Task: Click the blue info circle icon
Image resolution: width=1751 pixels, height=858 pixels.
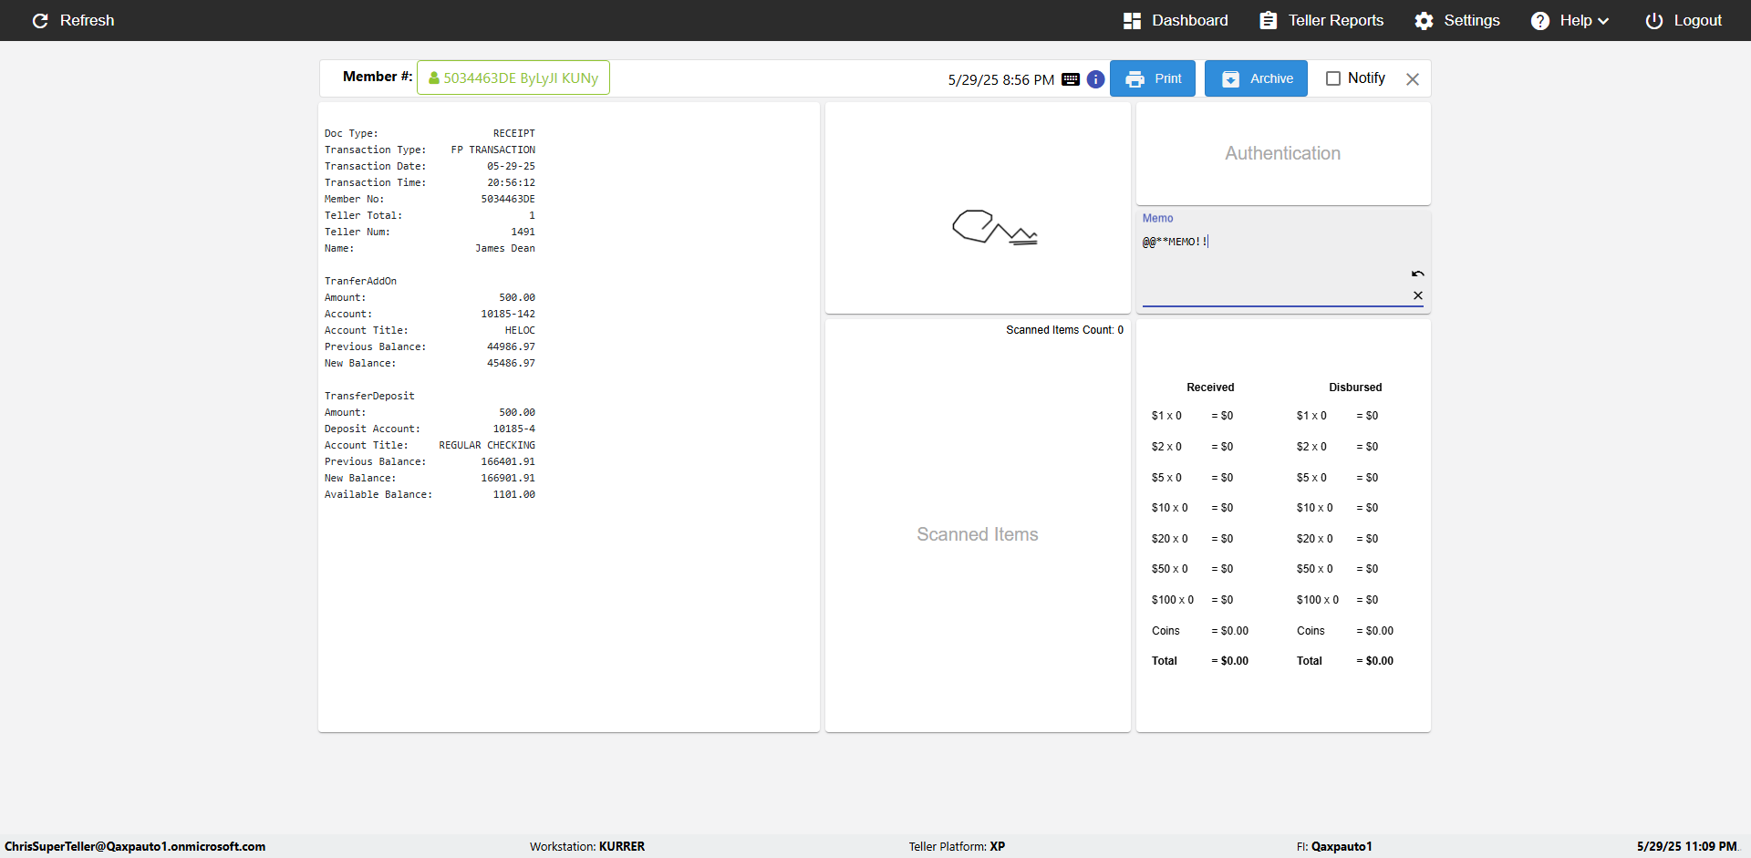Action: pyautogui.click(x=1095, y=79)
